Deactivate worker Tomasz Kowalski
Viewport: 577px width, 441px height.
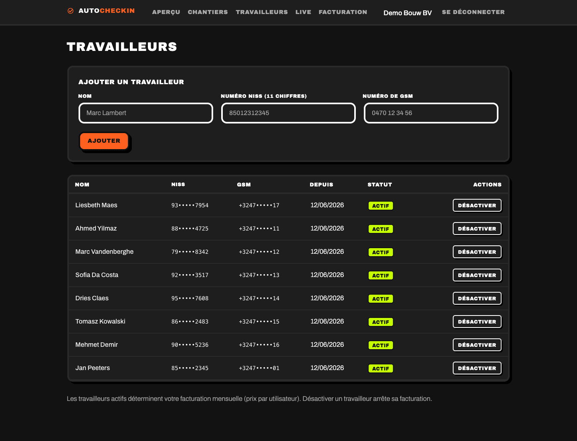[477, 322]
